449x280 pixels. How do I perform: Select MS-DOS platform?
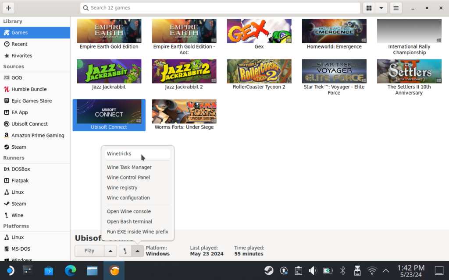[x=35, y=249]
